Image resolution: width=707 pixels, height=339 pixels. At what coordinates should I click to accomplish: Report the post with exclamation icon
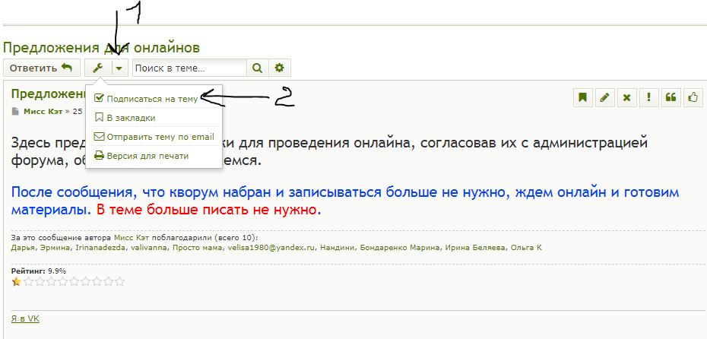648,97
